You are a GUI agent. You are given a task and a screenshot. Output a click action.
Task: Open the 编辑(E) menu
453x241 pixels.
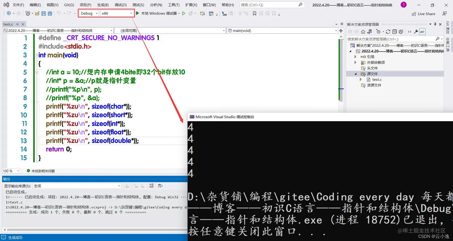click(x=35, y=5)
